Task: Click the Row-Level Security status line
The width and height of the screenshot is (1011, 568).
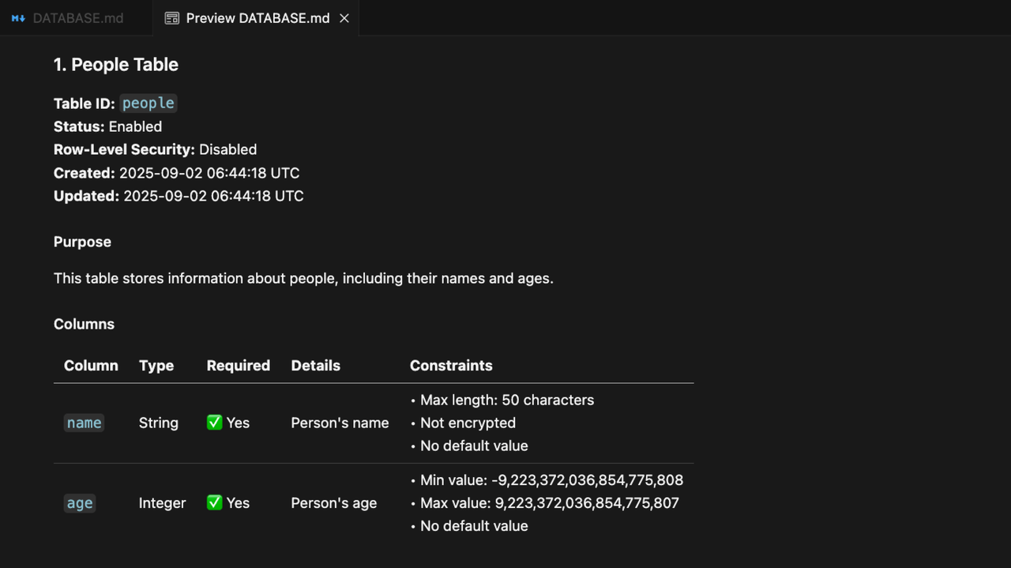Action: tap(155, 149)
